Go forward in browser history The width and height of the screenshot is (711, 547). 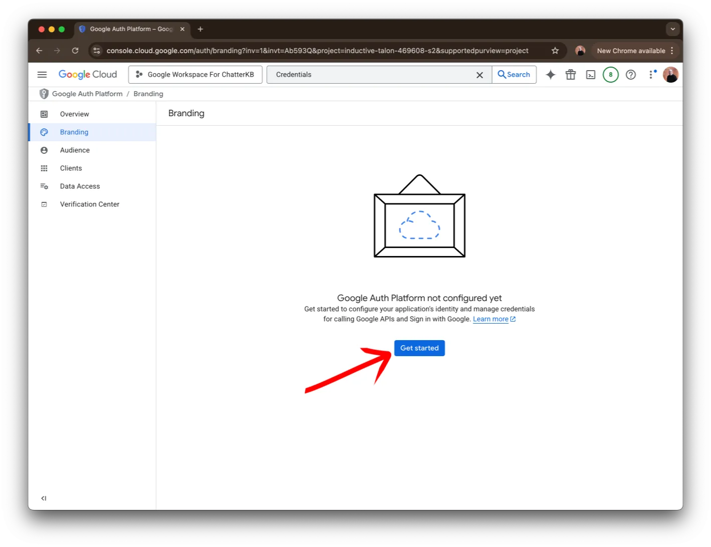click(57, 51)
